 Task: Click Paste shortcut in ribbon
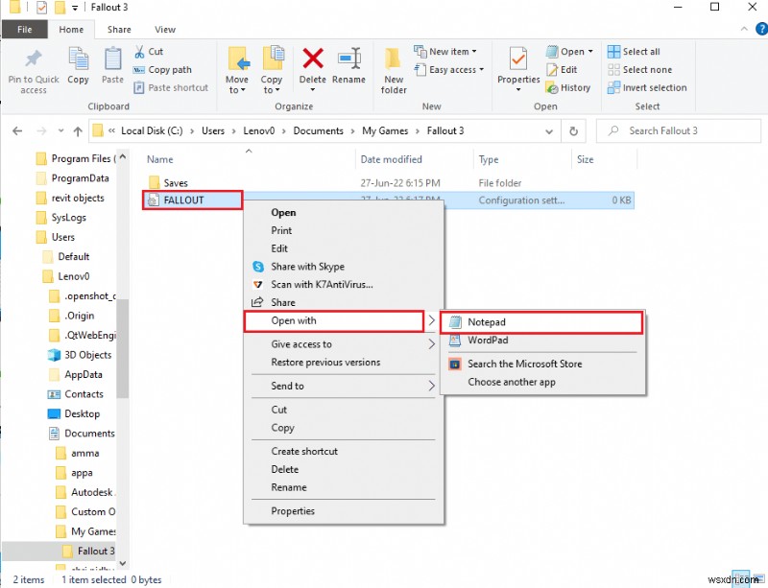point(171,87)
